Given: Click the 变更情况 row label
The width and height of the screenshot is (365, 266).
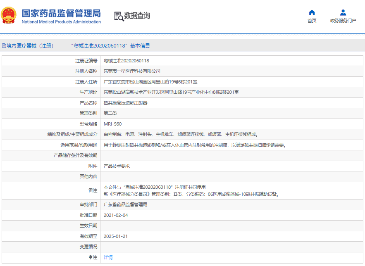Looking at the screenshot, I should 88,247.
